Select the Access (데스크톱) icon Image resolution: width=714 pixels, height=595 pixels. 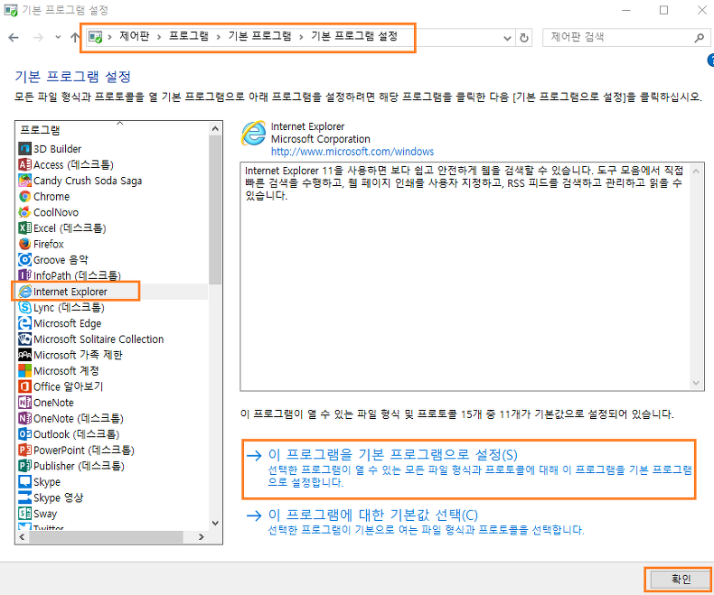click(x=24, y=164)
